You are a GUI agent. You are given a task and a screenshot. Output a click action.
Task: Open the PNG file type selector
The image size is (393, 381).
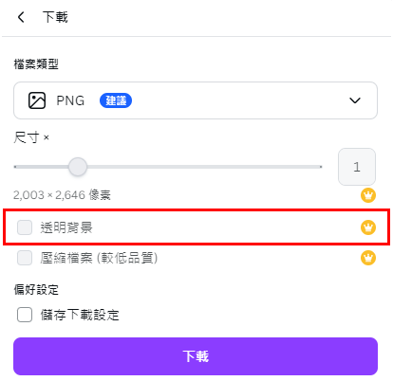196,100
